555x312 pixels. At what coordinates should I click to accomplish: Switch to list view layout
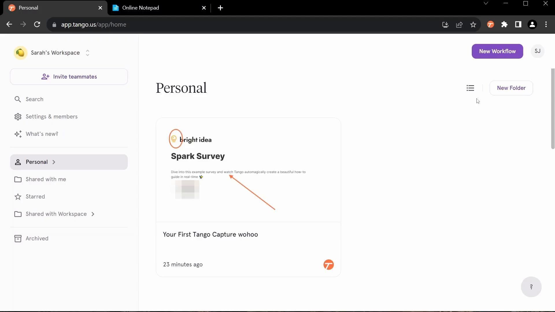pyautogui.click(x=470, y=88)
